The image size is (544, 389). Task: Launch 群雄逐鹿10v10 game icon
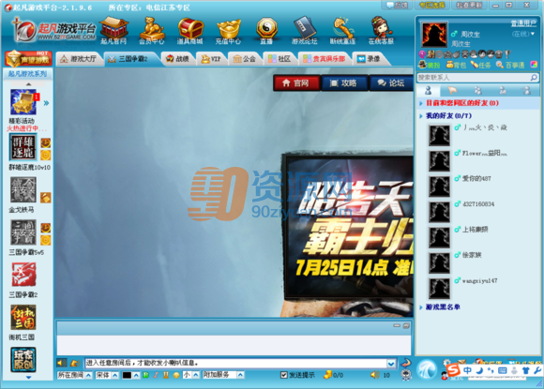tap(23, 148)
